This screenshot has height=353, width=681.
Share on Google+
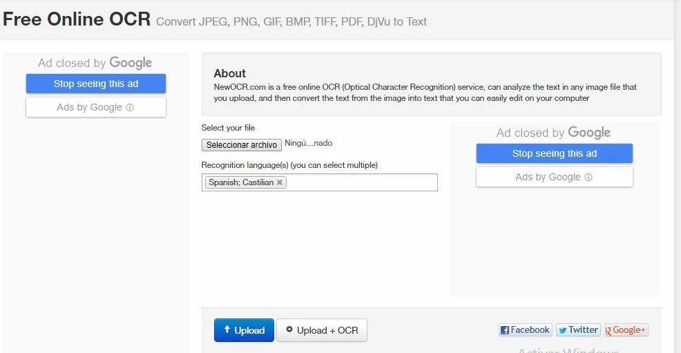[x=626, y=330]
